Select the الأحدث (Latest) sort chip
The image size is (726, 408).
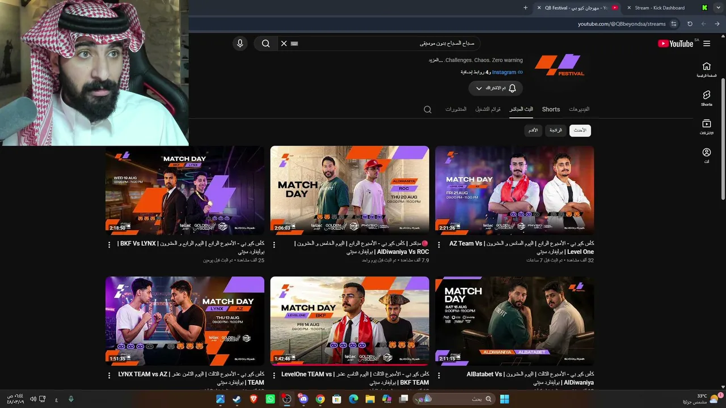click(x=580, y=130)
